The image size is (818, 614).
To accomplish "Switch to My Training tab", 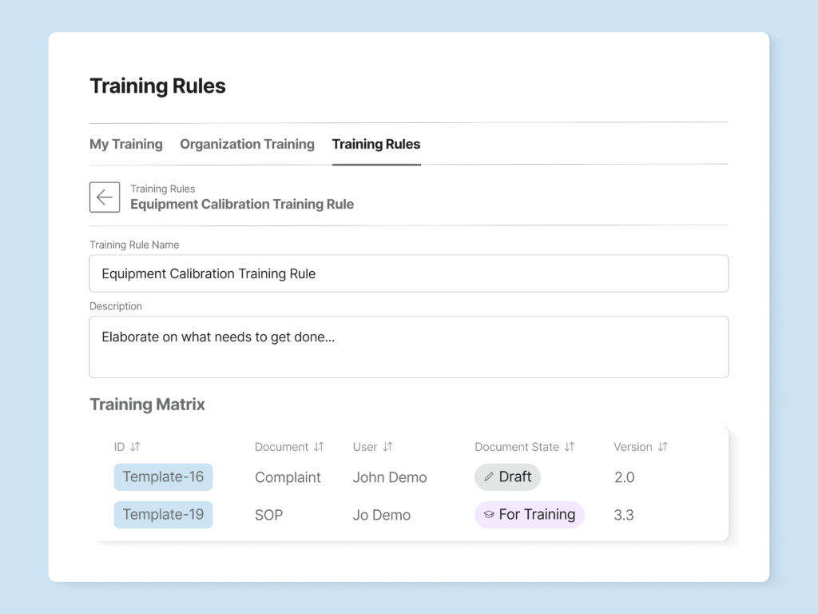I will [126, 144].
